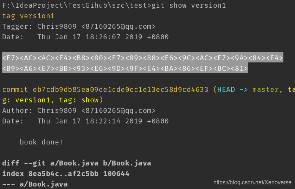Click the "--- a/Book.java" line
Screen dimensions: 295x189
[35, 184]
